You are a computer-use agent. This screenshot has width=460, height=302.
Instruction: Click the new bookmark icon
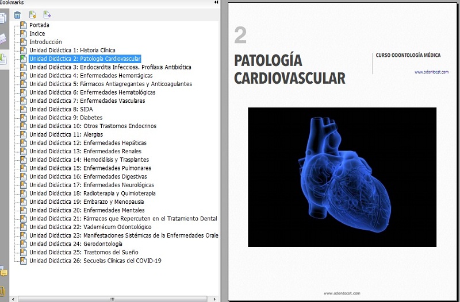33,14
